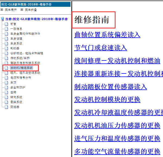
Task: Click the page icon beside 一般信息
Action: coord(7,29)
